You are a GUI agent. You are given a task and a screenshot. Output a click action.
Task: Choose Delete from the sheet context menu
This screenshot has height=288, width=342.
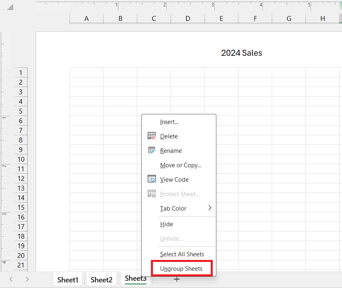(x=179, y=136)
